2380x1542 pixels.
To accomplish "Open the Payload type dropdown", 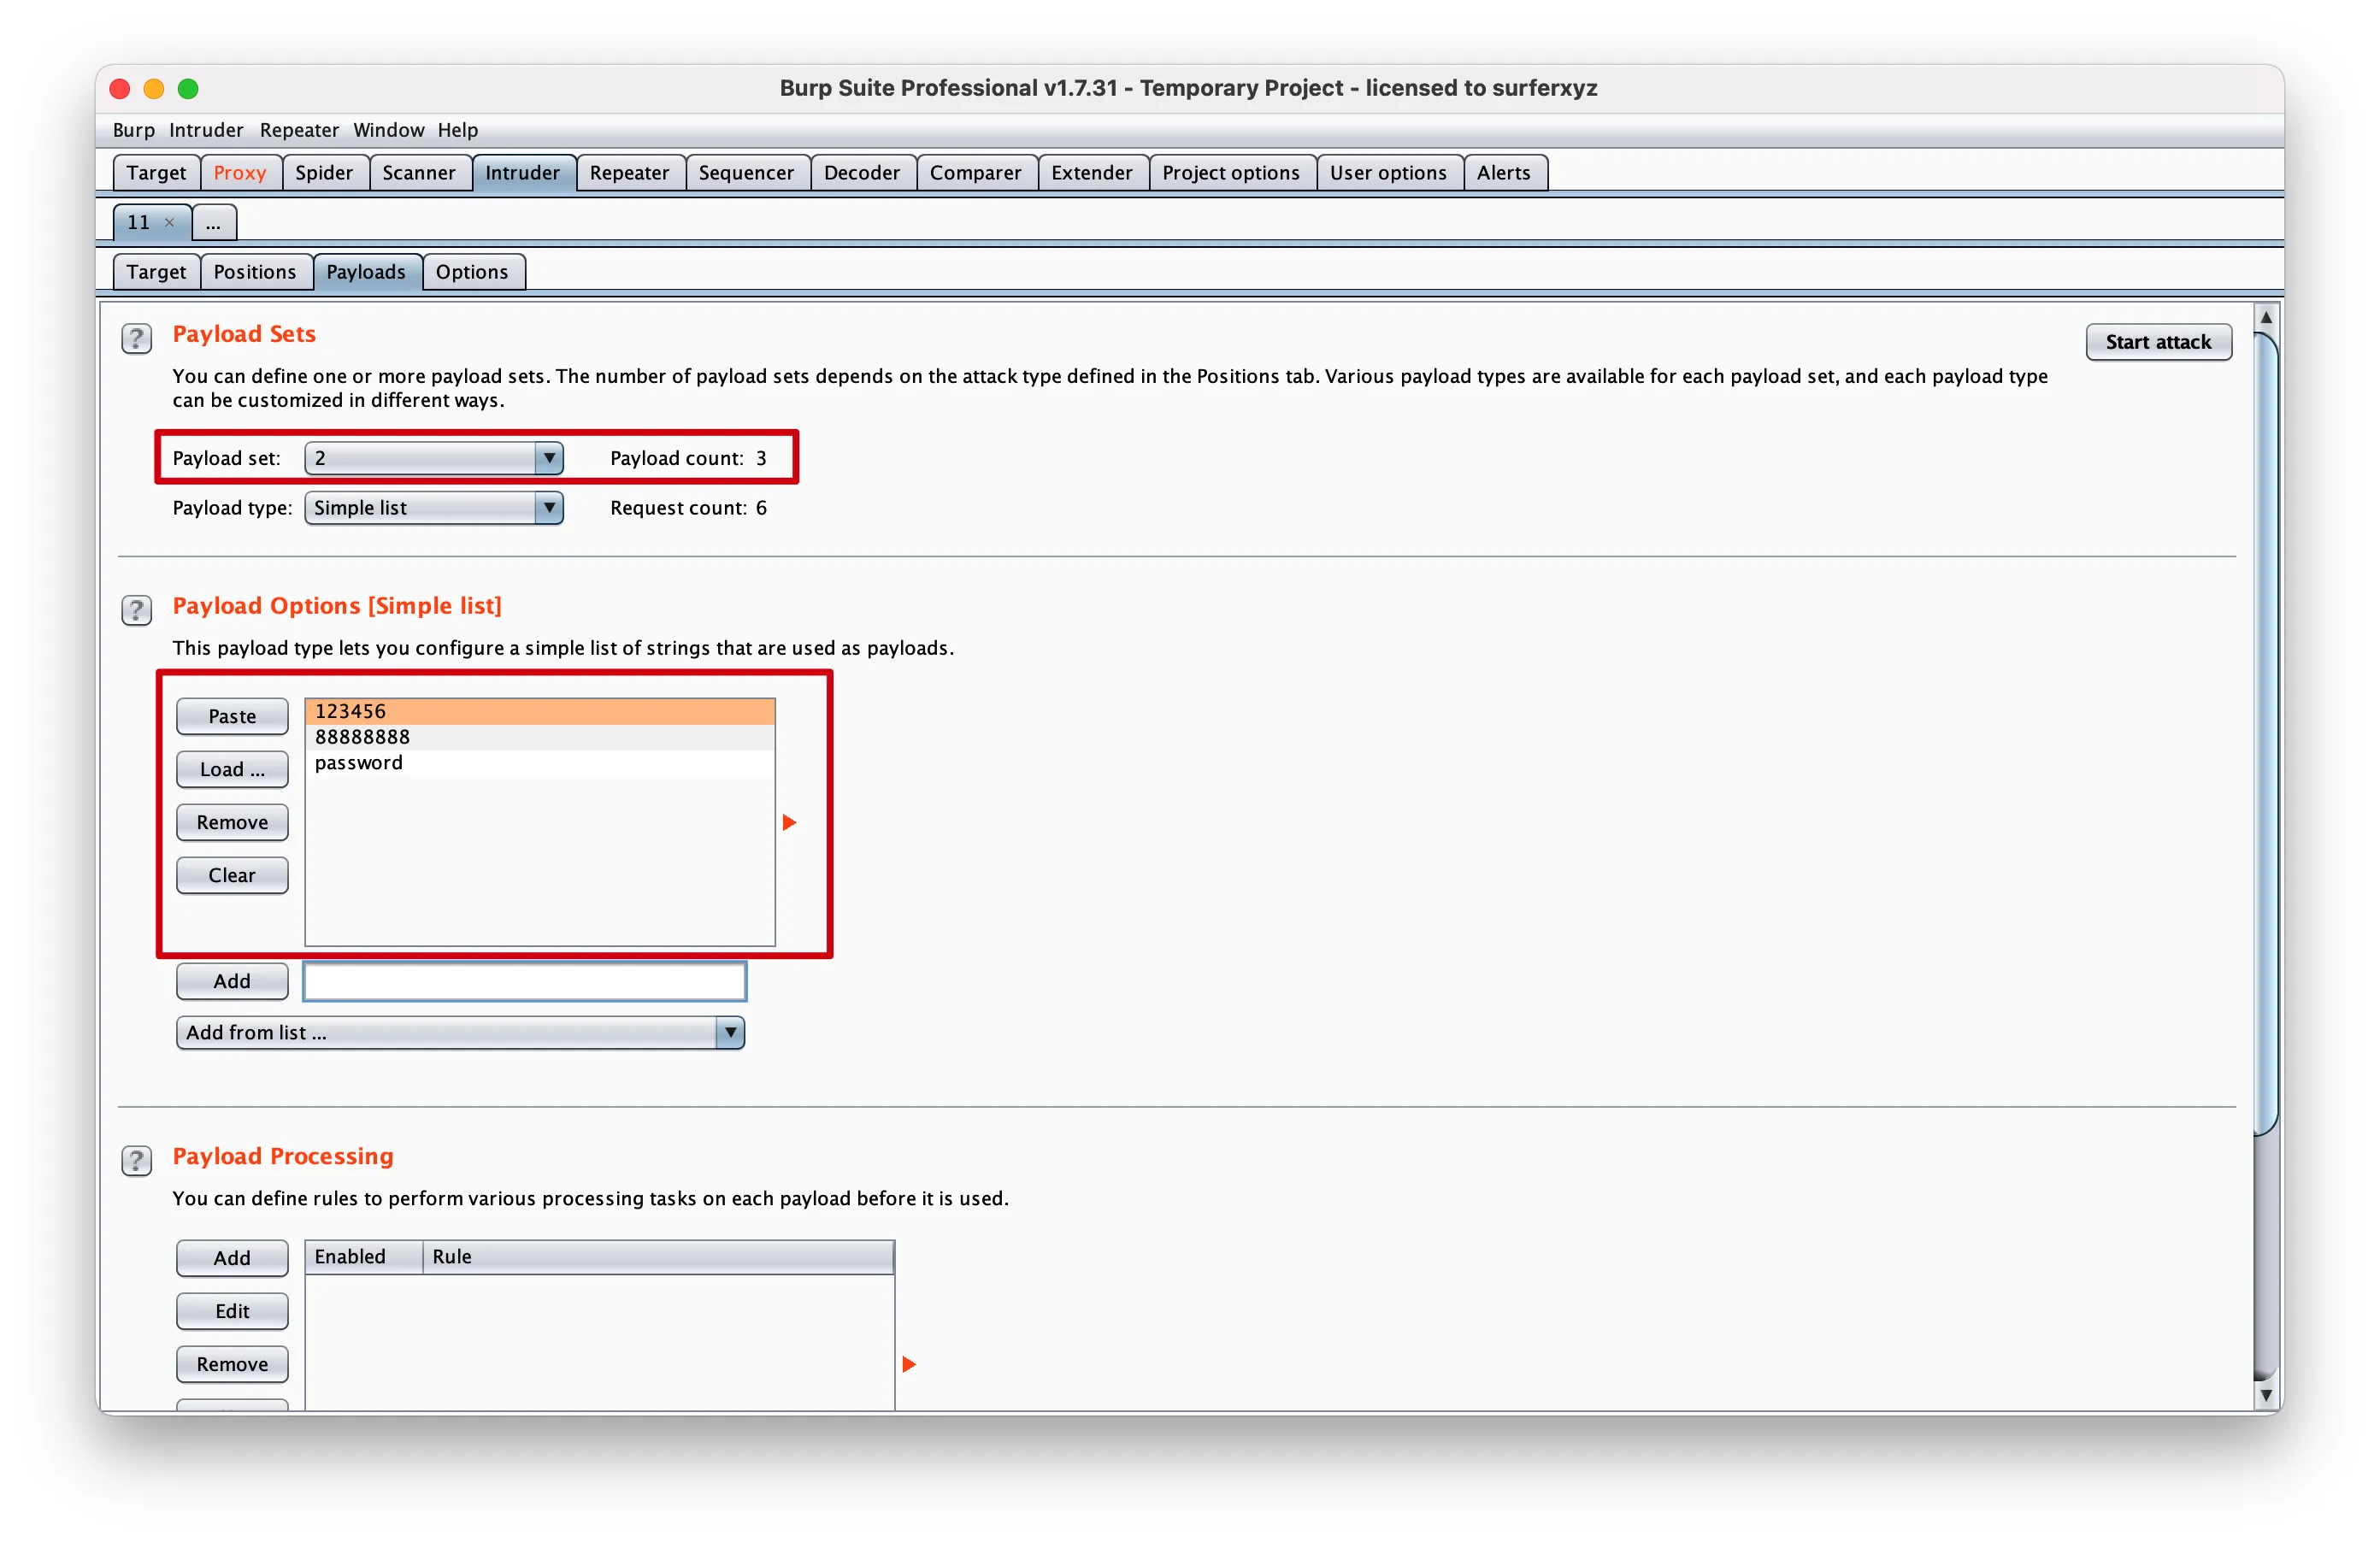I will (x=434, y=508).
